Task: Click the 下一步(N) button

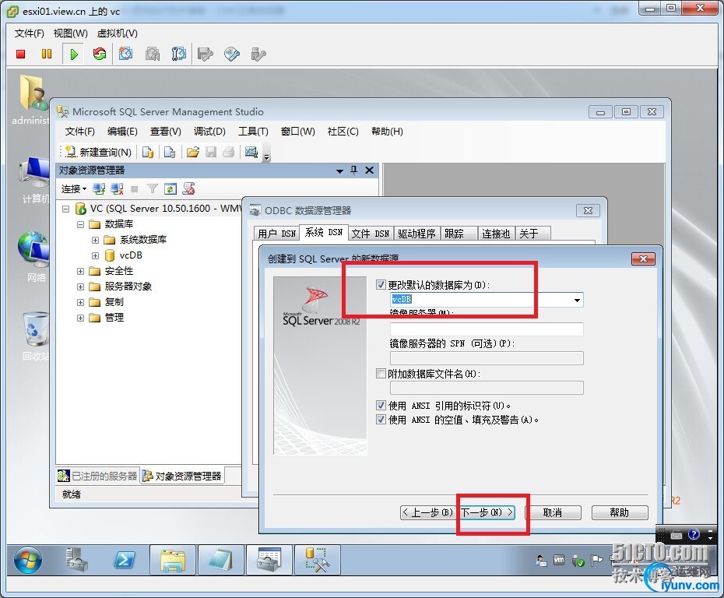Action: (487, 512)
